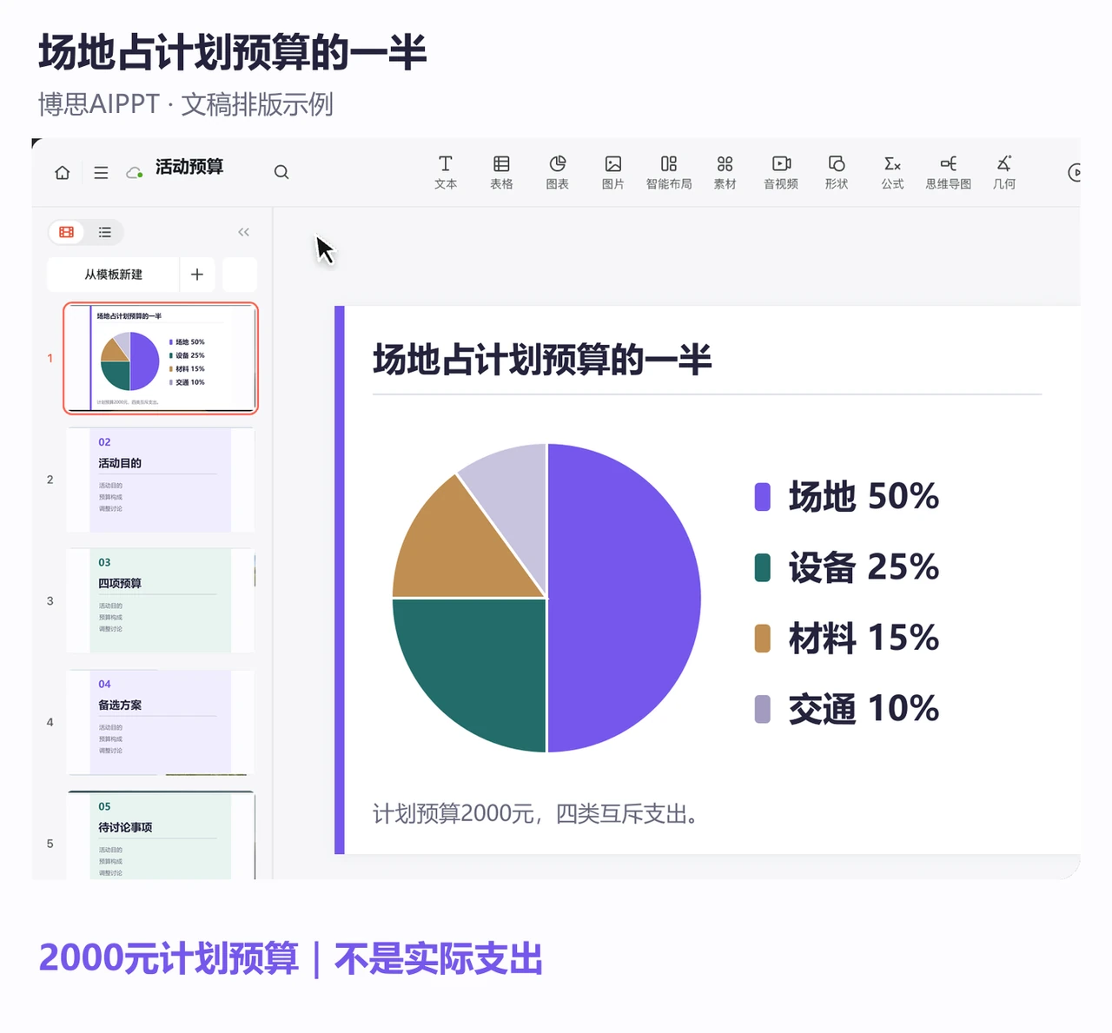1112x1033 pixels.
Task: Select the legend text 设备 25%
Action: 864,567
